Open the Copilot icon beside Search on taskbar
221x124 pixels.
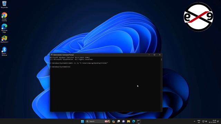(114, 121)
